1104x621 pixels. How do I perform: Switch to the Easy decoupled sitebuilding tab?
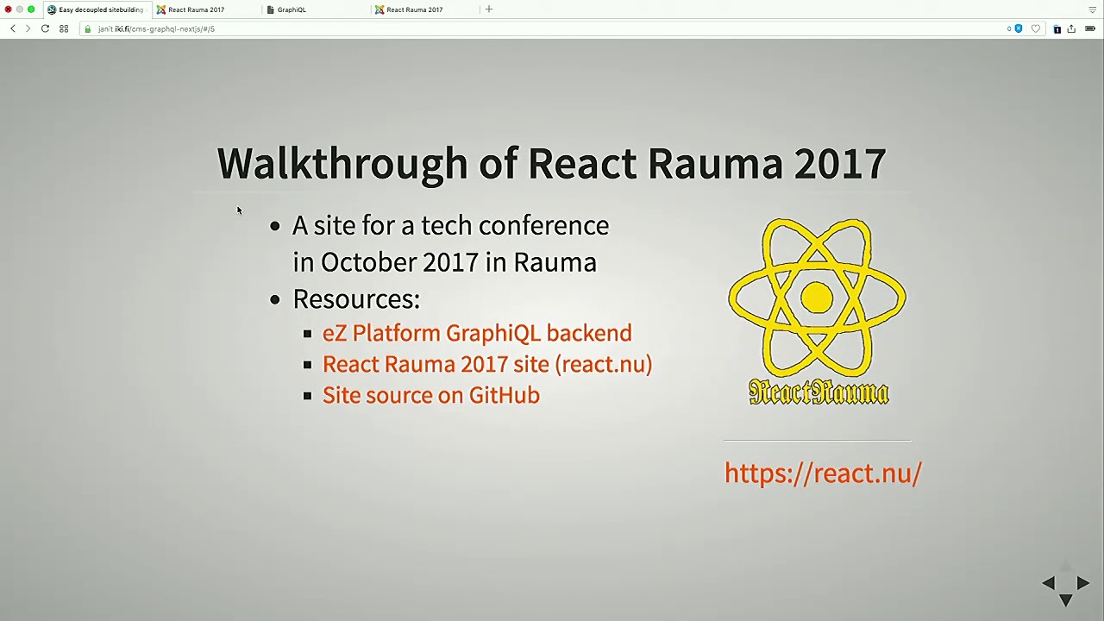pos(96,9)
